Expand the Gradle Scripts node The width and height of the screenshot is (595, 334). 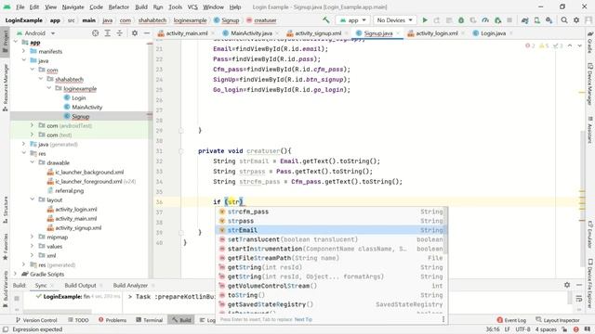click(x=15, y=274)
